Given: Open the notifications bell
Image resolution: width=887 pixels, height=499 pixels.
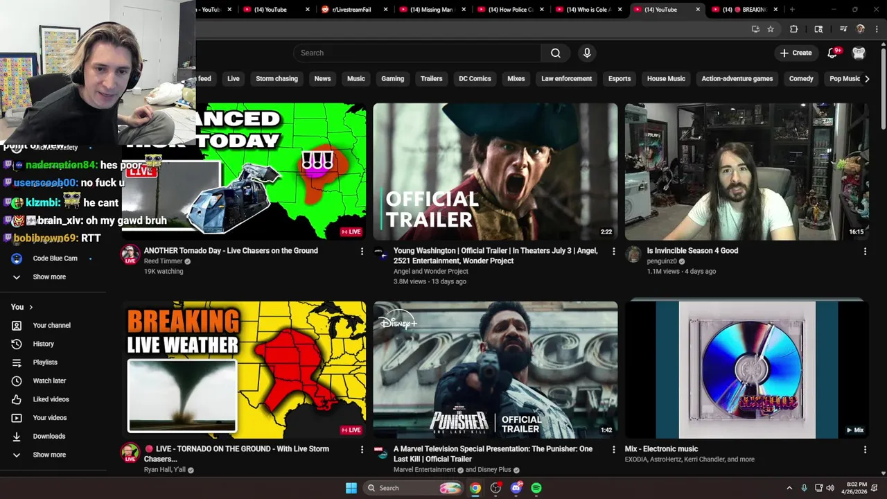Looking at the screenshot, I should pos(833,53).
